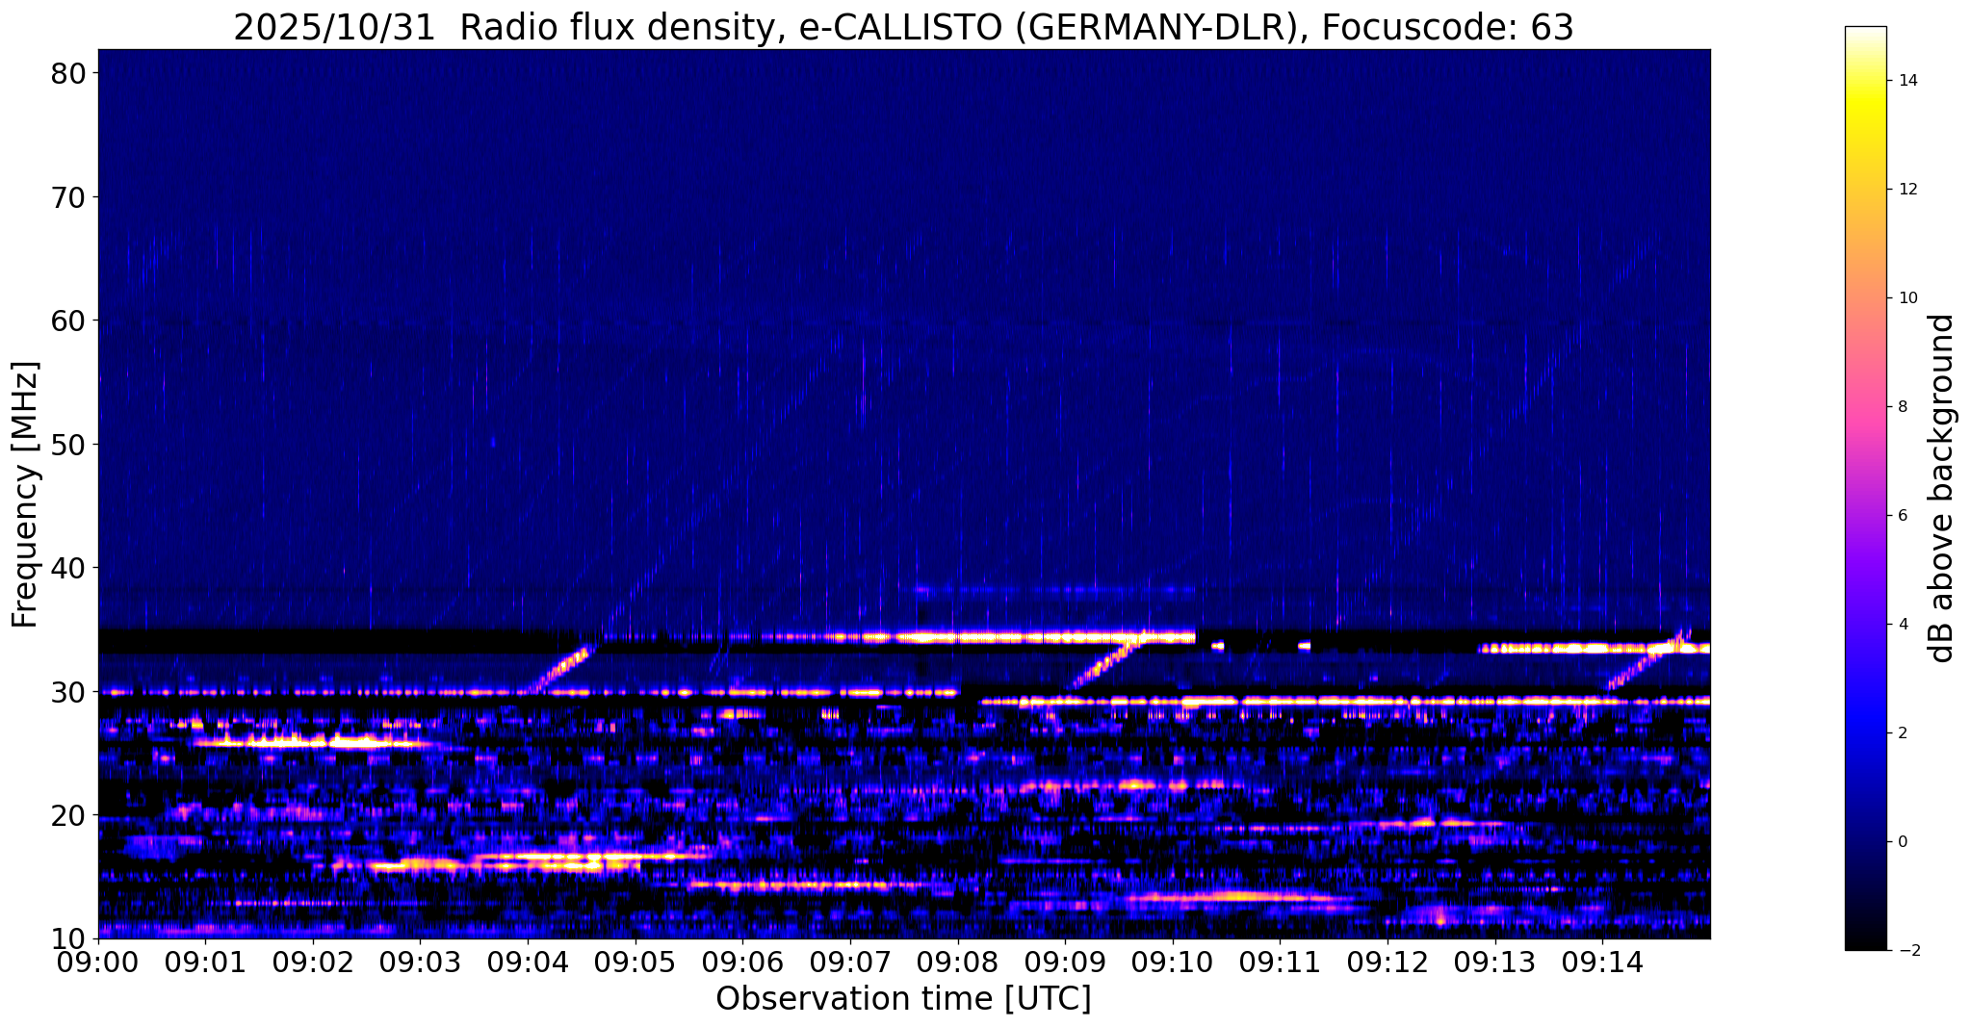Select the 'Observation time [UTC]' axis label
1971x1027 pixels.
coord(903,999)
